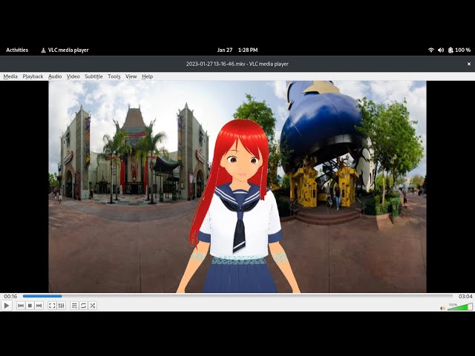Expand the Audio menu
The width and height of the screenshot is (475, 356).
(55, 76)
